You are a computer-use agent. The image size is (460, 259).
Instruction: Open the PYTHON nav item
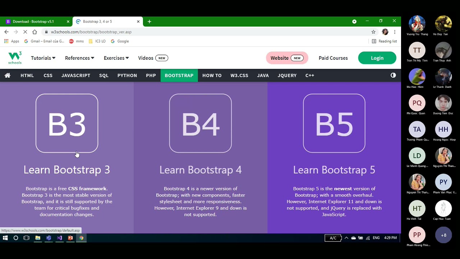pyautogui.click(x=127, y=76)
